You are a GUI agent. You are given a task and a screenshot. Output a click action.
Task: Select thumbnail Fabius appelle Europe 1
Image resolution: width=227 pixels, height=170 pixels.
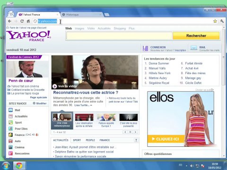[106, 120]
